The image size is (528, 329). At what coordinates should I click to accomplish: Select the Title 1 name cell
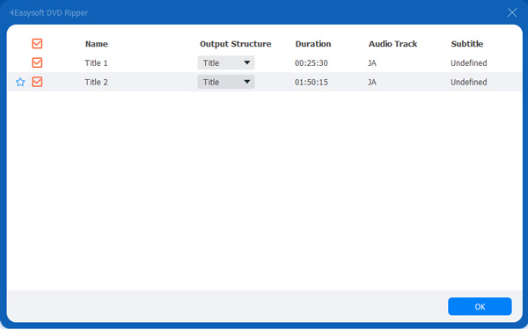(x=96, y=63)
